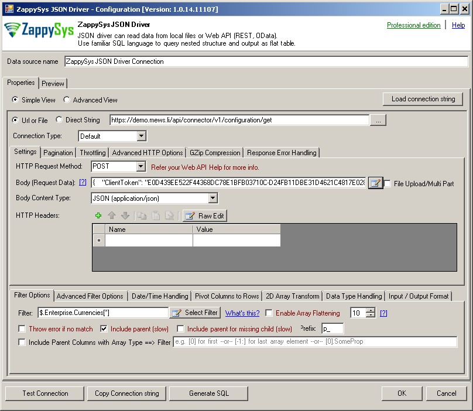Add a new HTTP header row
Screen dimensions: 473x411
(x=98, y=215)
